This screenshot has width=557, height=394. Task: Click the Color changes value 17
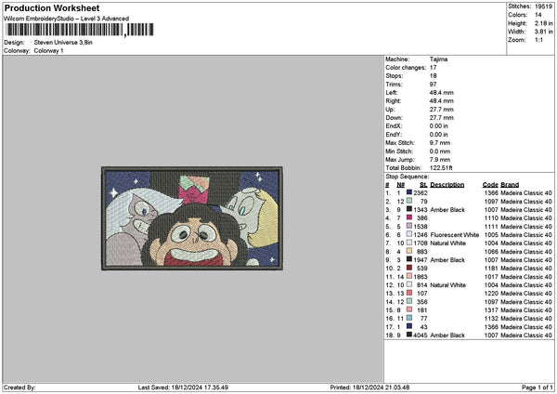(433, 68)
